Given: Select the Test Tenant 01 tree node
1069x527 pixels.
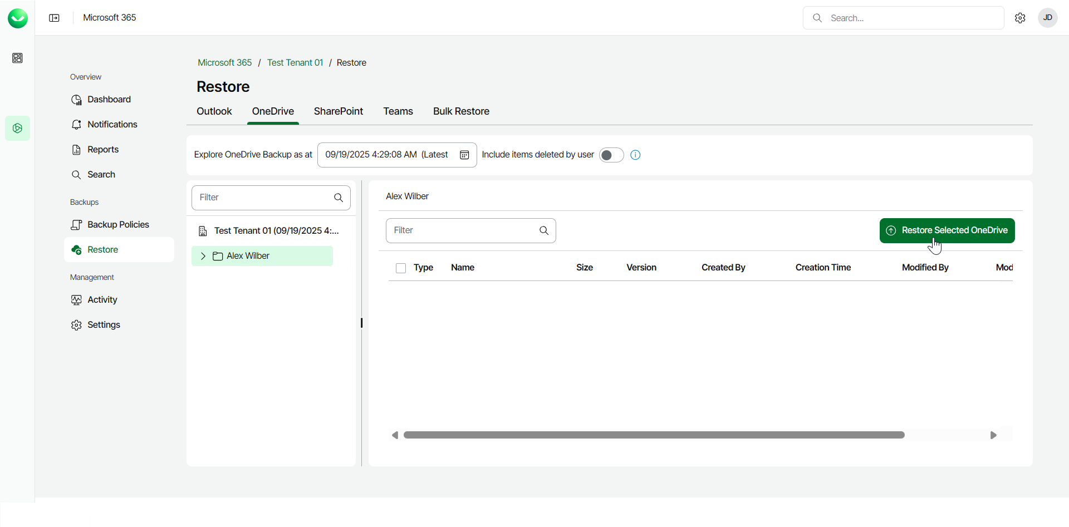Looking at the screenshot, I should 276,231.
